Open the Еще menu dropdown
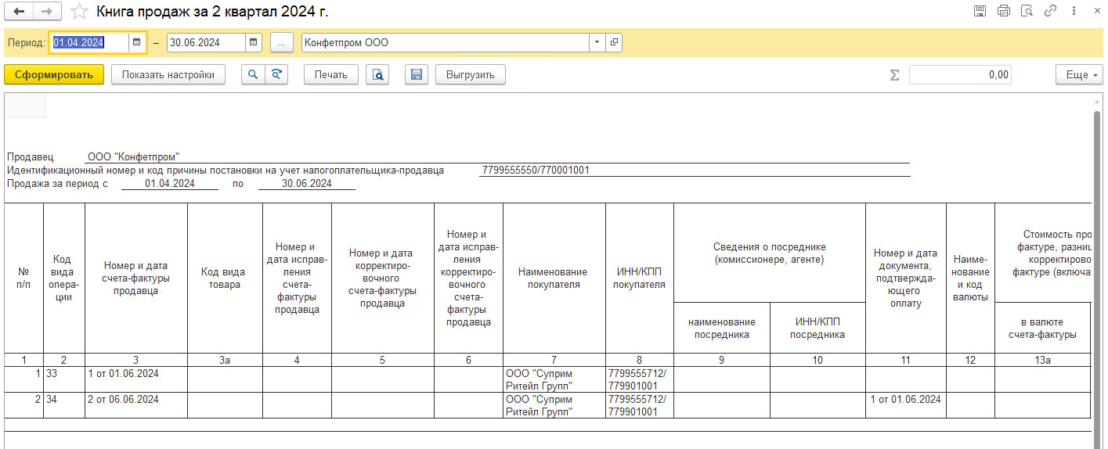1108x449 pixels. pos(1079,74)
